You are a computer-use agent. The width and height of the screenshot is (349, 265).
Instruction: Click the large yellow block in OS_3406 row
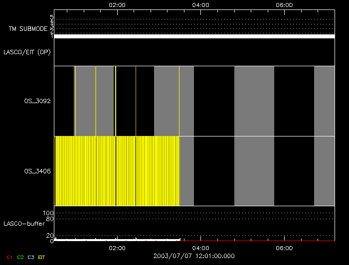click(117, 171)
